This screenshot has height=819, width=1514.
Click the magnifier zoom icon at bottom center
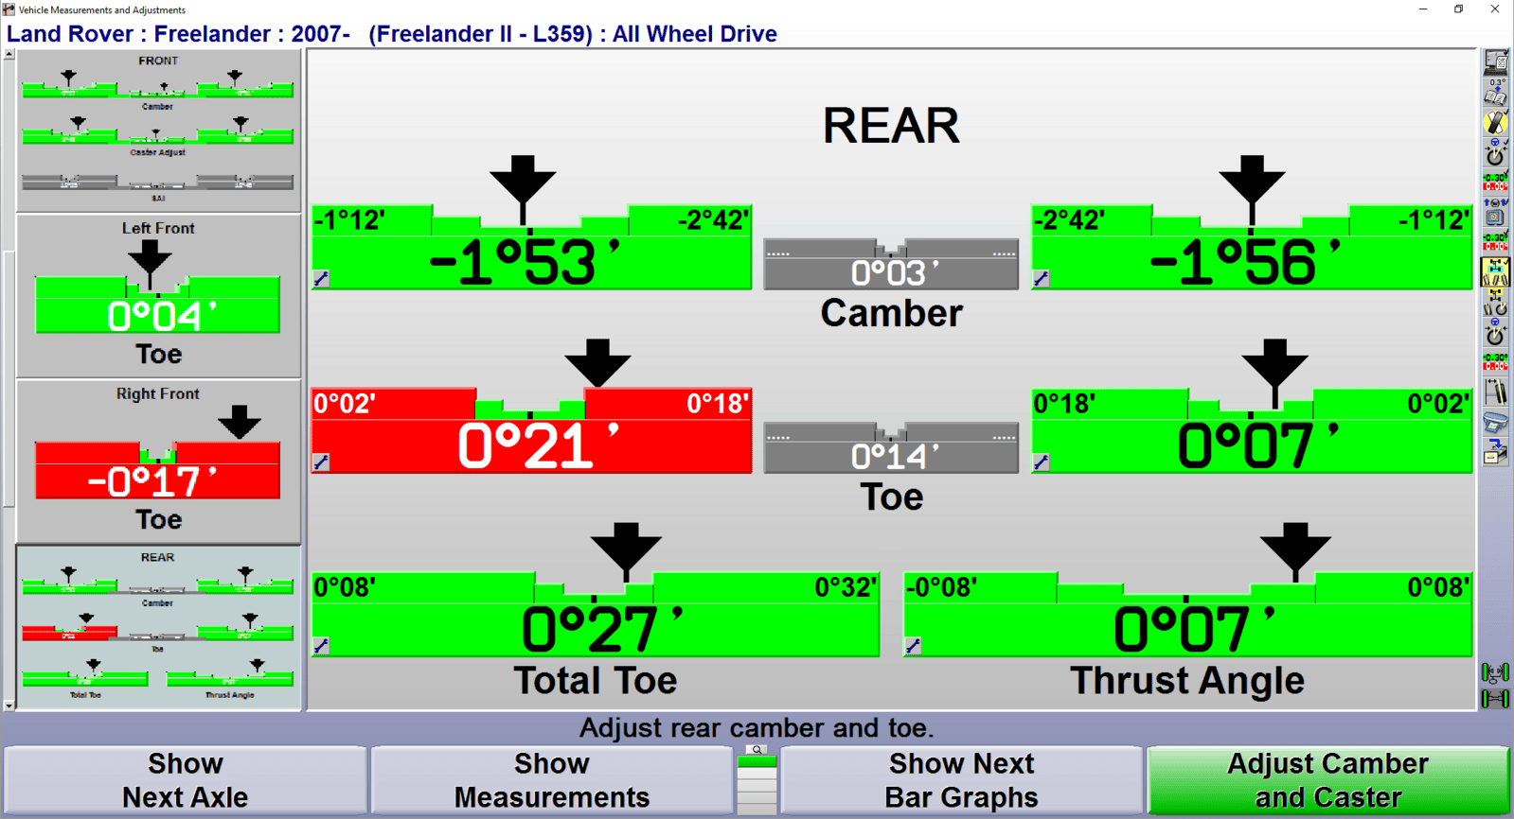[757, 750]
